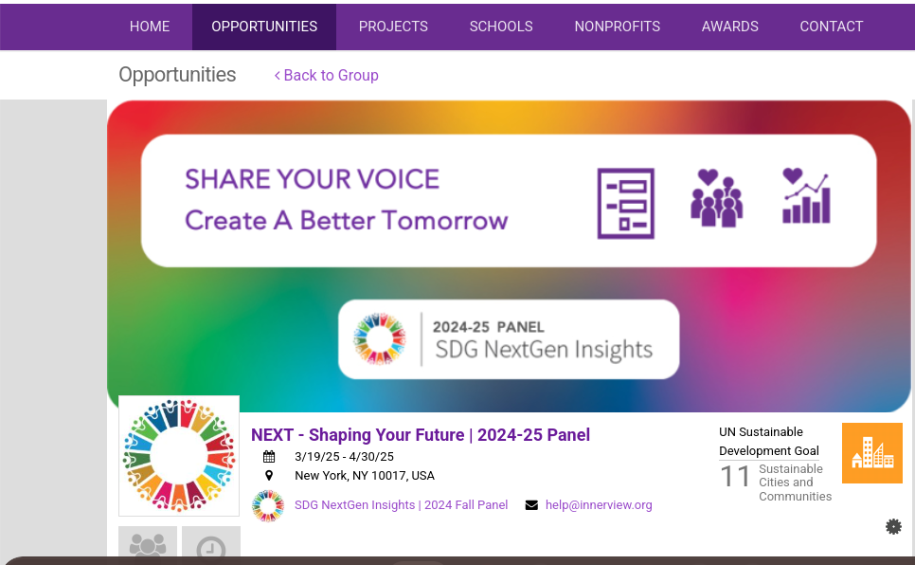Click the location pin icon
Image resolution: width=915 pixels, height=565 pixels.
pyautogui.click(x=269, y=476)
